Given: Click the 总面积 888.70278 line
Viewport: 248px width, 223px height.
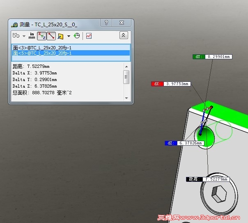Looking at the screenshot, I should coord(42,93).
